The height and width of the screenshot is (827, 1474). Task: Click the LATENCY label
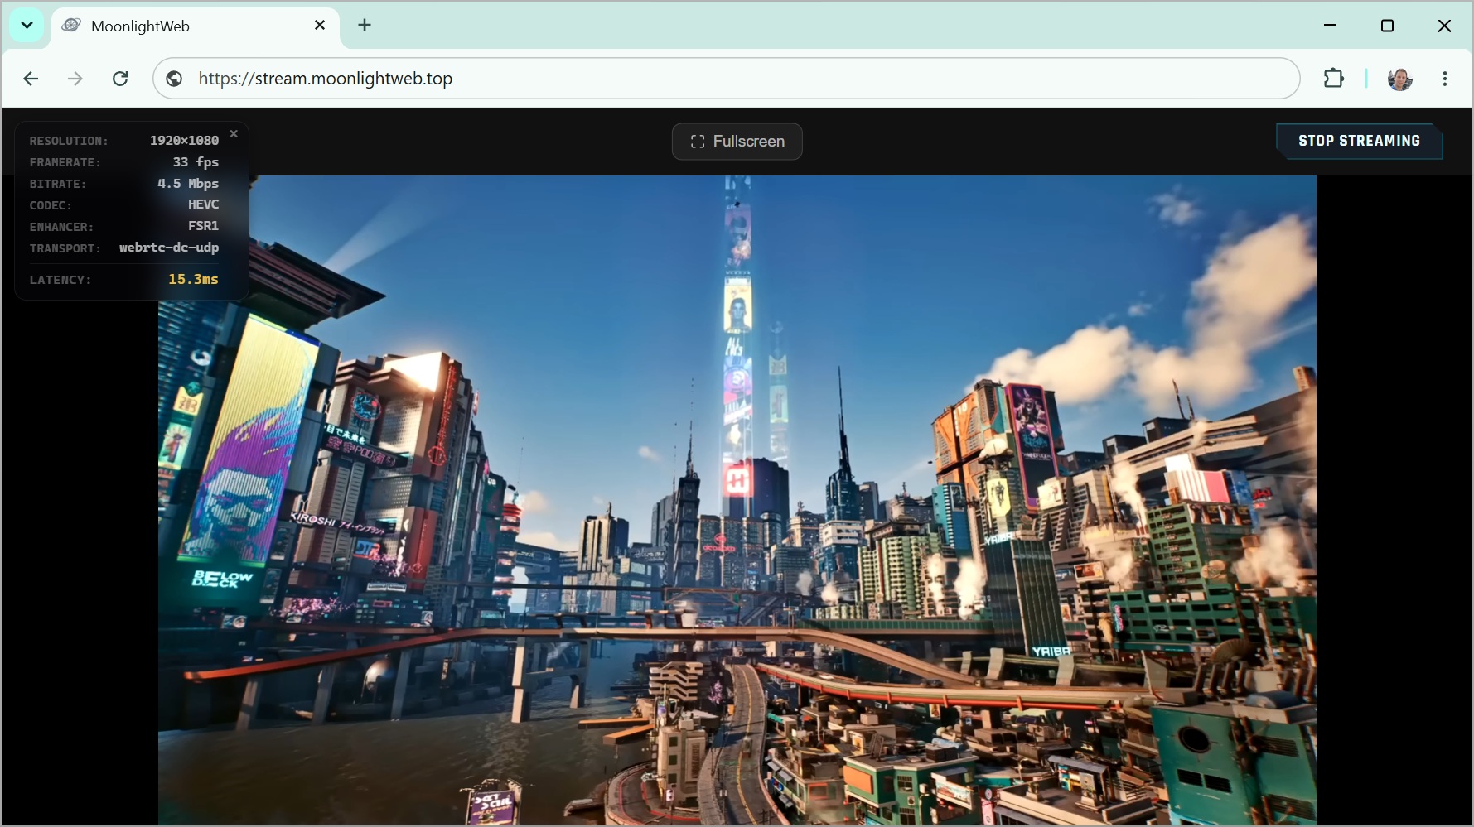coord(60,281)
